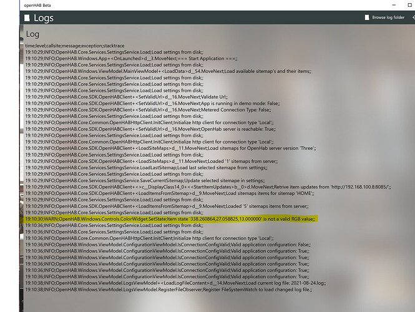The height and width of the screenshot is (312, 415).
Task: Select 'Valid application configuration: False' log line
Action: tap(168, 245)
